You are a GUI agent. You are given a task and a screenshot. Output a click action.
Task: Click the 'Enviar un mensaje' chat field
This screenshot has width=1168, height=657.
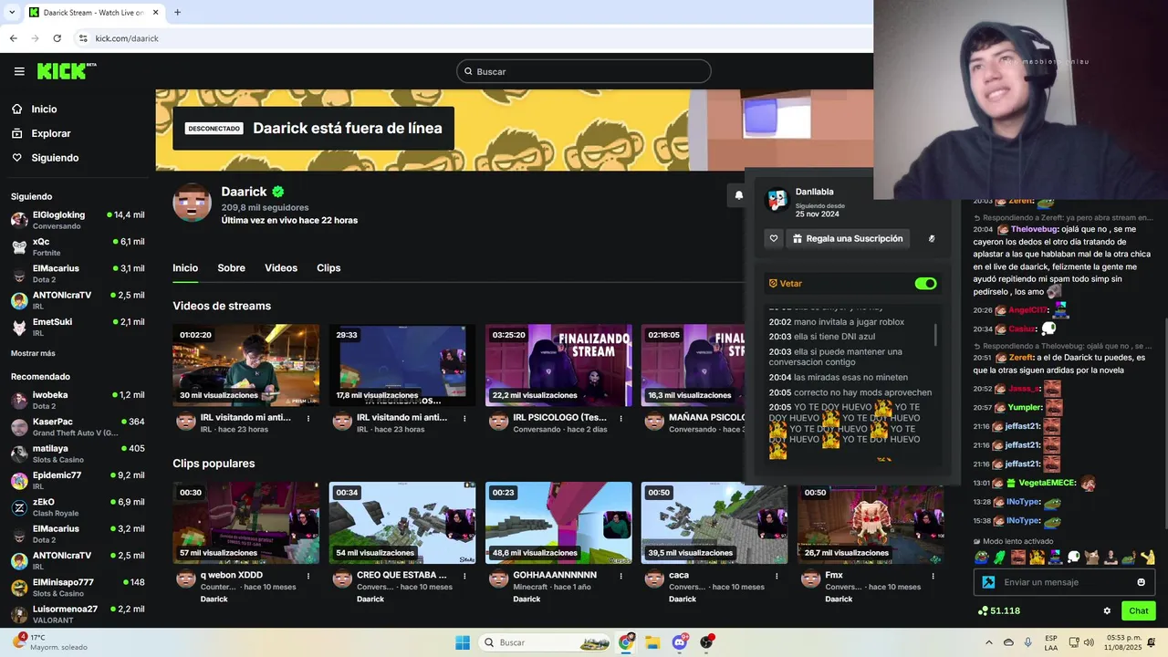tap(1064, 582)
